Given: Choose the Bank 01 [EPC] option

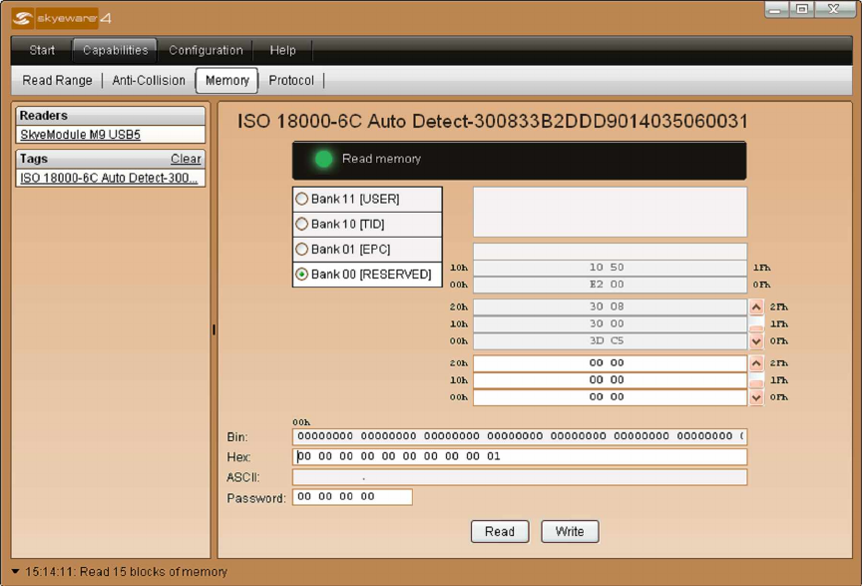Looking at the screenshot, I should [302, 249].
